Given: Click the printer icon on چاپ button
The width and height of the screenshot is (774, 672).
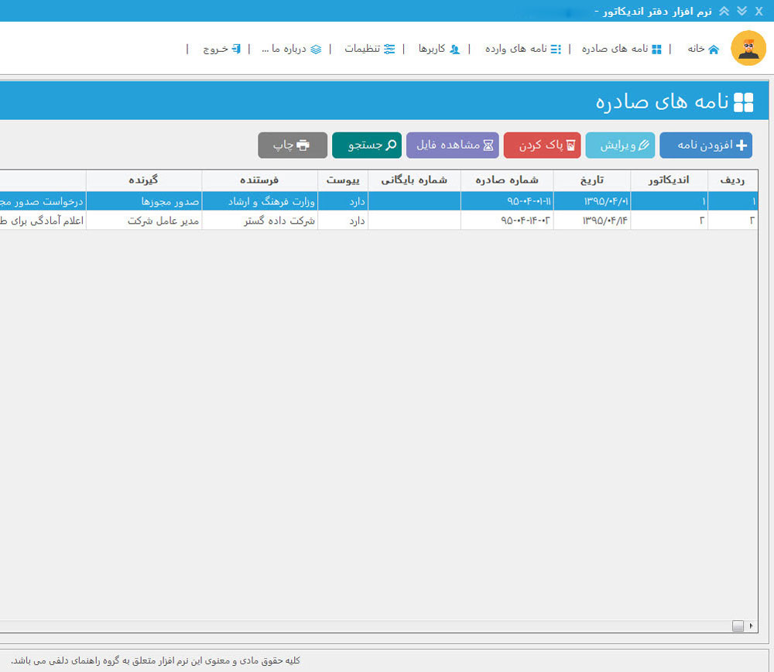Looking at the screenshot, I should (303, 145).
